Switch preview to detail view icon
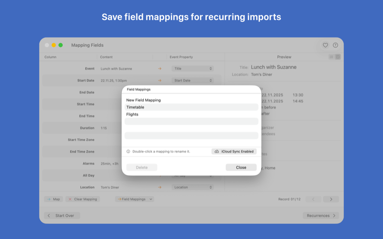383x239 pixels. (x=338, y=57)
